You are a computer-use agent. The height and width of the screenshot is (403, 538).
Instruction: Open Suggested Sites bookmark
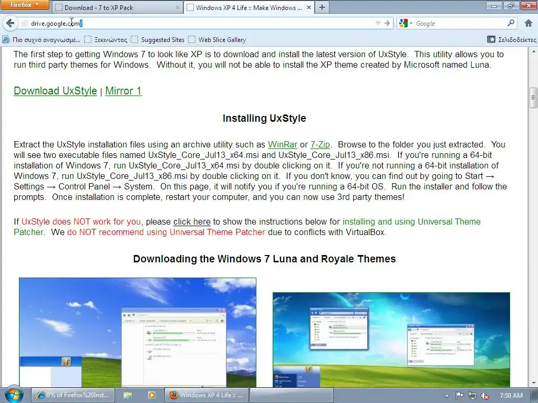click(x=158, y=40)
